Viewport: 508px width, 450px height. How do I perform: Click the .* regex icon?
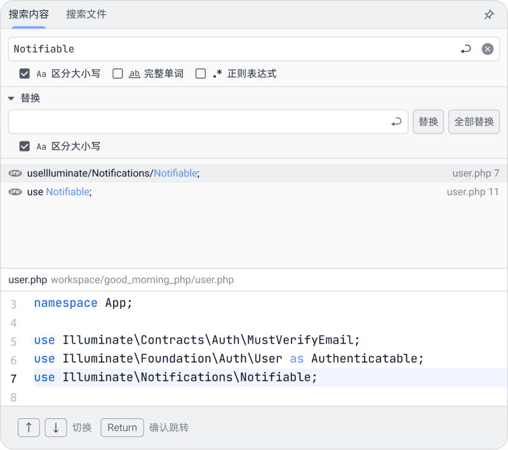[x=217, y=74]
